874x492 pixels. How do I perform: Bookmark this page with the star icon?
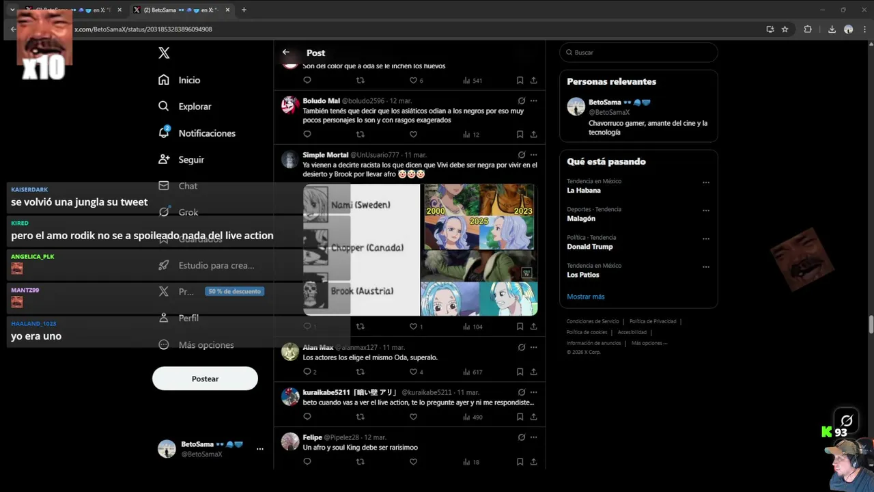[x=785, y=29]
